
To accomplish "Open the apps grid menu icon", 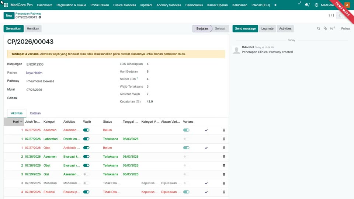I will (6, 5).
